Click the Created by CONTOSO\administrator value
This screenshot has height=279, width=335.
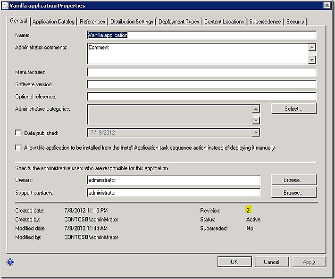point(91,219)
